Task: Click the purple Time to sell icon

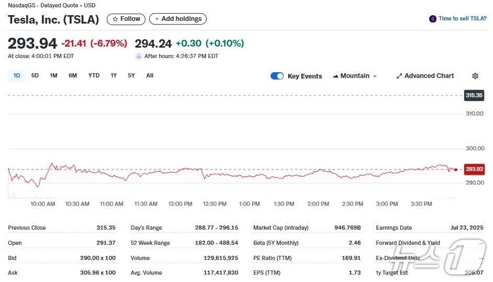Action: 433,19
